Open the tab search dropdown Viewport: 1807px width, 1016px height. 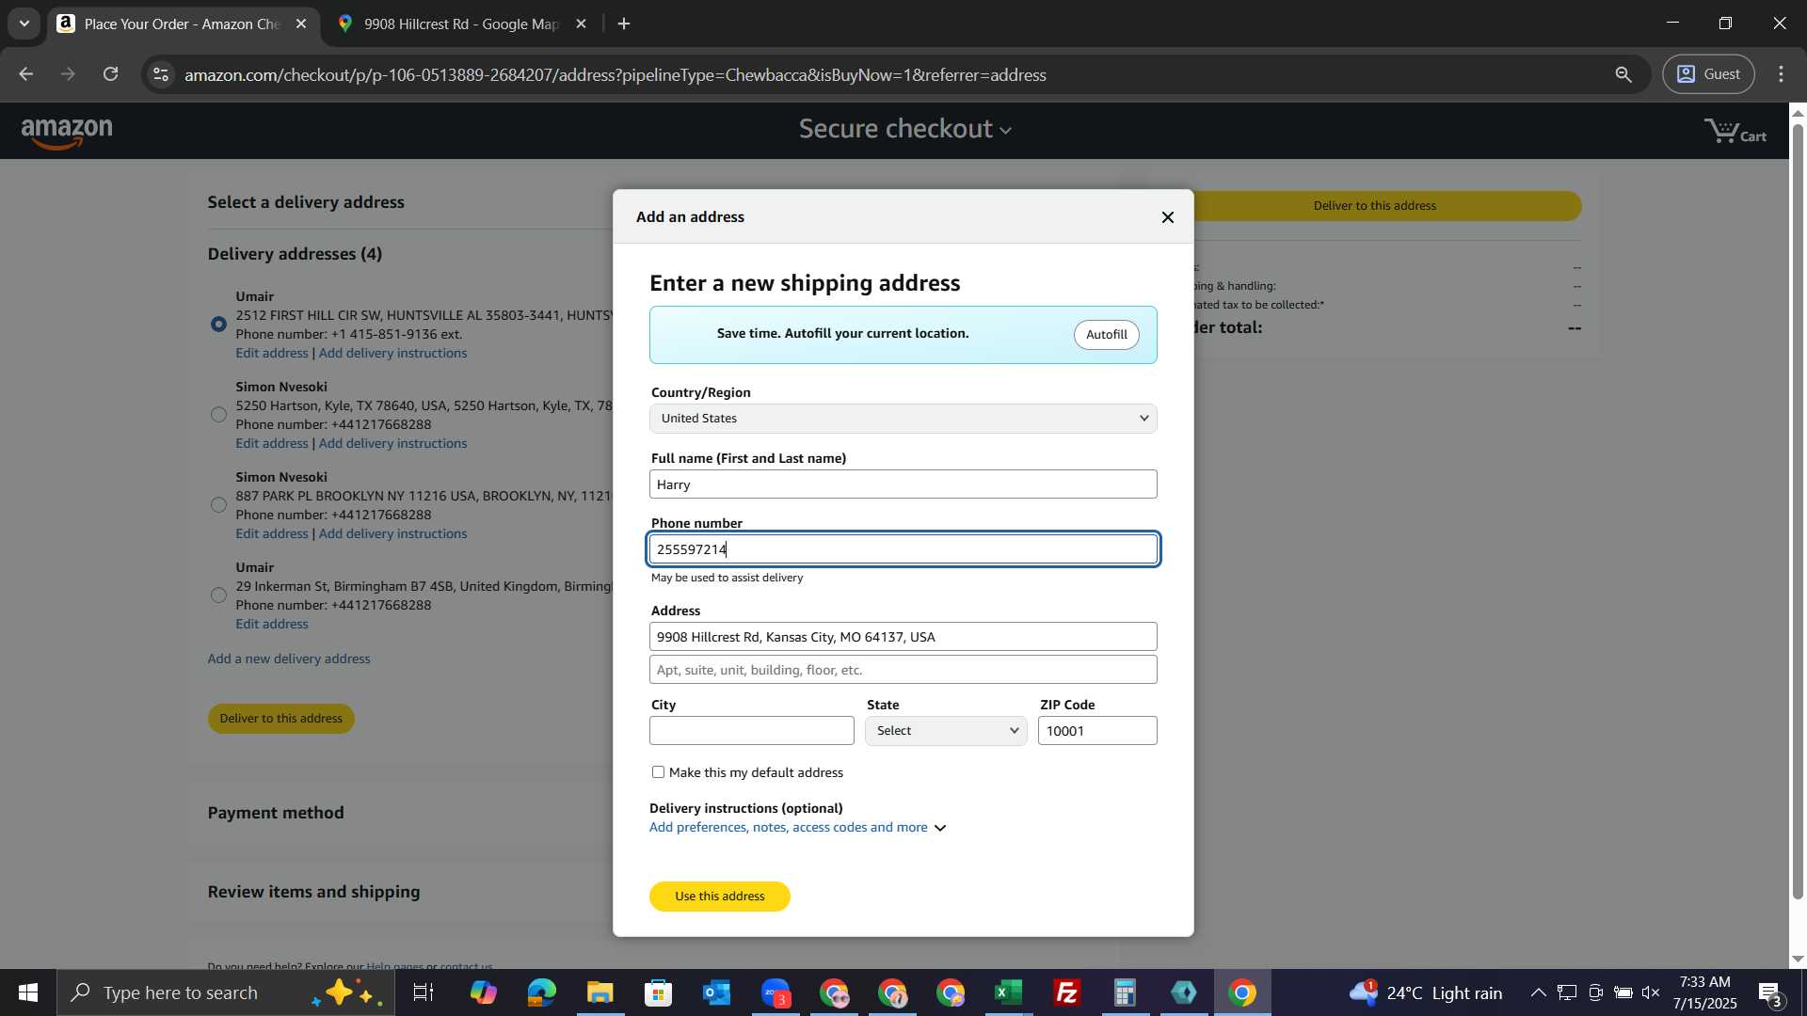tap(24, 24)
